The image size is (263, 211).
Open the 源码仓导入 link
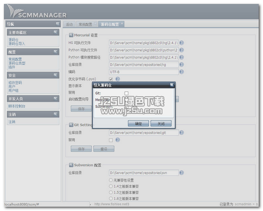click(x=16, y=44)
